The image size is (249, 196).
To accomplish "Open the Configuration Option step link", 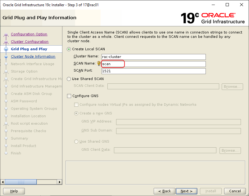I will pyautogui.click(x=29, y=34).
